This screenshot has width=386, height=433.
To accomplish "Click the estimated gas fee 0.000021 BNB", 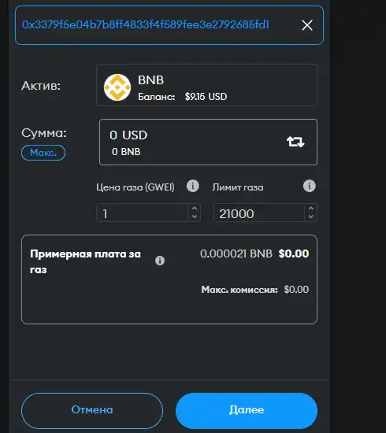I will [236, 254].
